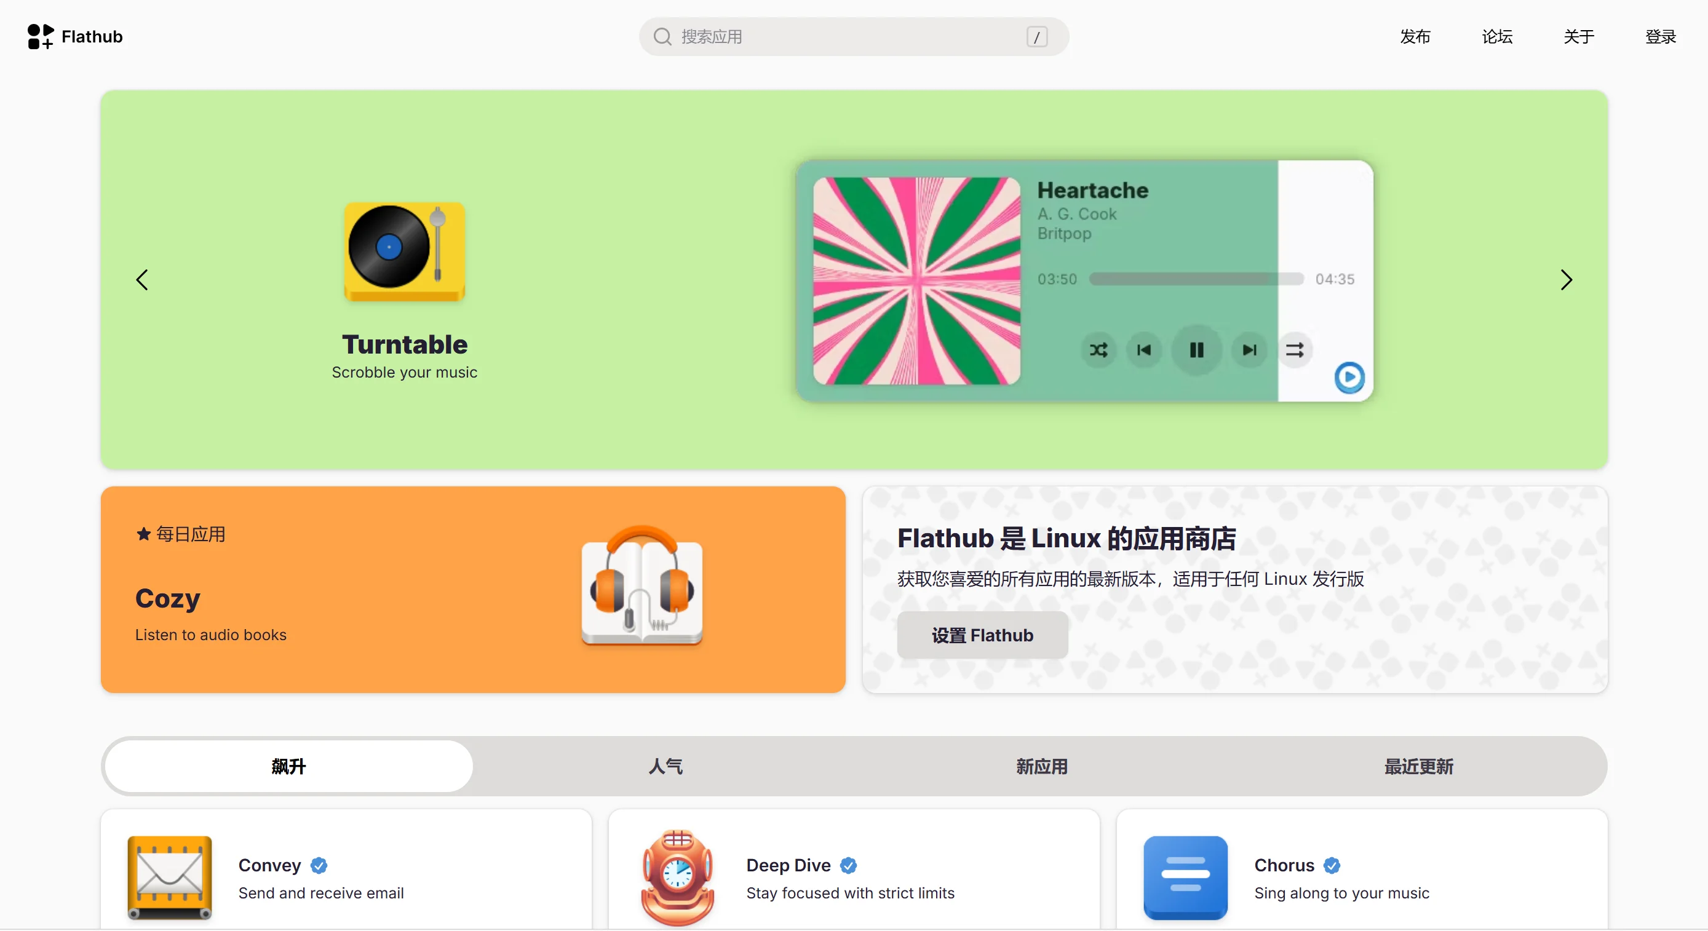Click the Flathub wordmark text
The image size is (1708, 931).
(92, 36)
